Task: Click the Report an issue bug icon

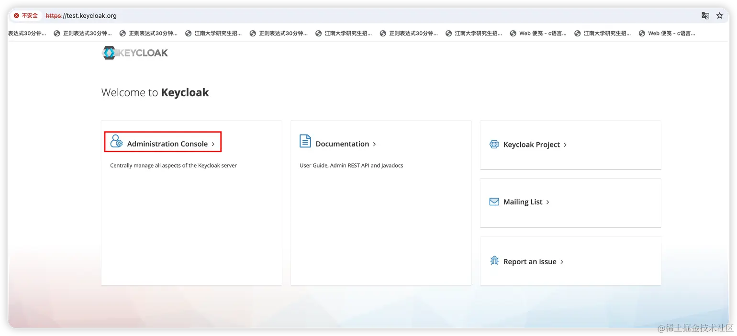Action: (x=494, y=261)
